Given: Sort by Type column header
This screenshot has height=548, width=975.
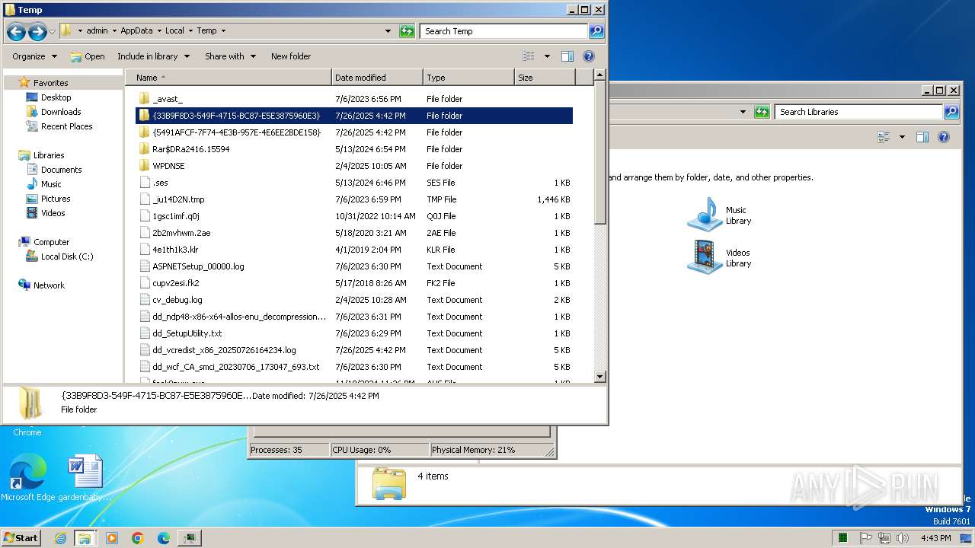Looking at the screenshot, I should [468, 78].
